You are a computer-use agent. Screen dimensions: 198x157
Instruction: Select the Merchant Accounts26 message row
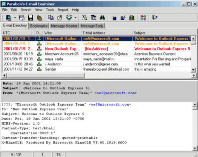(97, 54)
